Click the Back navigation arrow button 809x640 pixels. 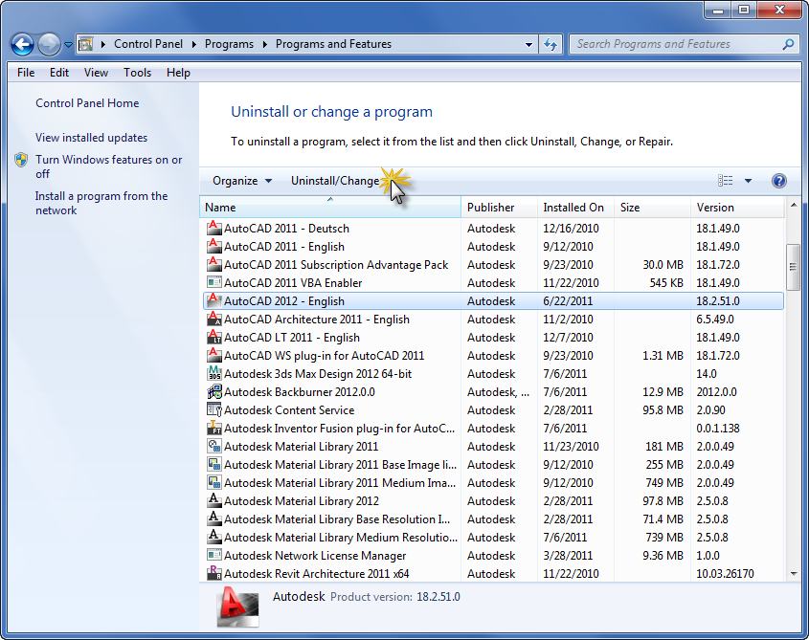pos(22,44)
